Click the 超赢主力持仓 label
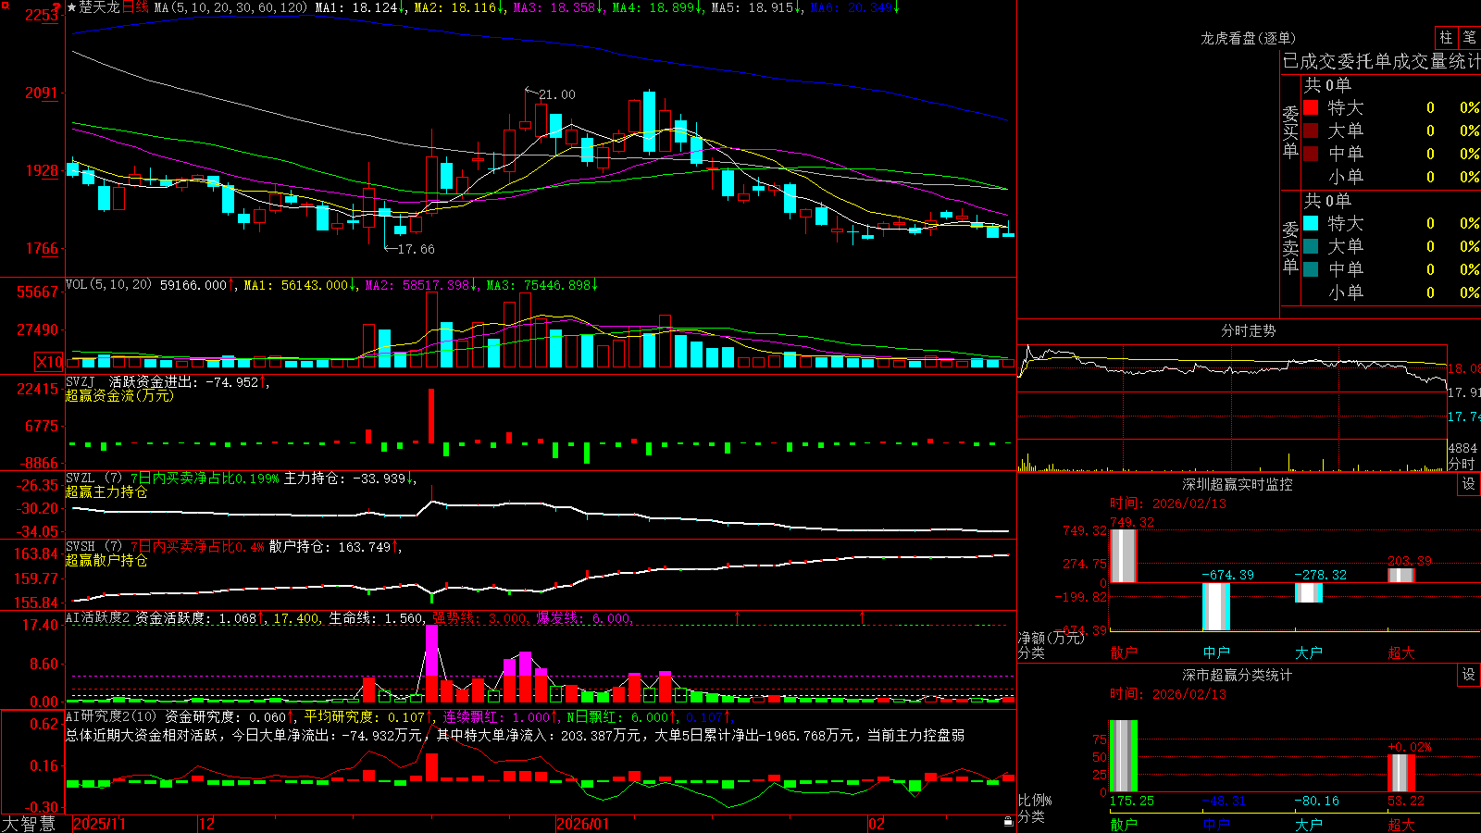This screenshot has height=833, width=1481. pyautogui.click(x=106, y=491)
